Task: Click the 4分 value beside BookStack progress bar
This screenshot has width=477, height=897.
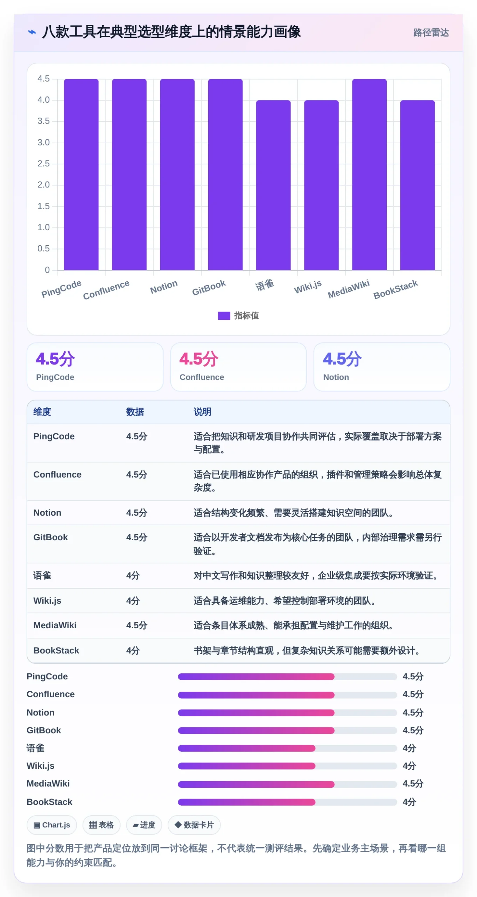Action: coord(409,802)
